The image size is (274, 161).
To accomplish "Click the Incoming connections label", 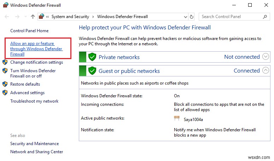I will (x=103, y=104).
